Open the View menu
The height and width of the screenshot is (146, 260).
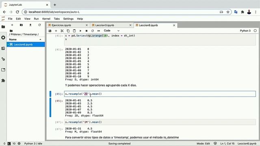coord(27,19)
